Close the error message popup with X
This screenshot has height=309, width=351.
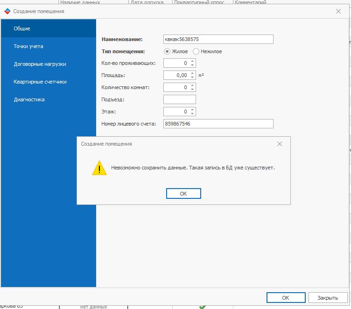pyautogui.click(x=280, y=144)
